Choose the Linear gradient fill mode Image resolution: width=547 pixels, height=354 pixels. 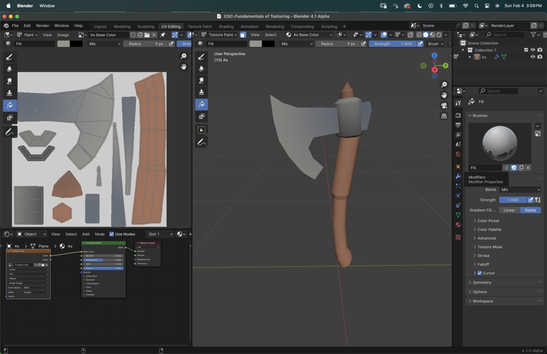point(509,210)
